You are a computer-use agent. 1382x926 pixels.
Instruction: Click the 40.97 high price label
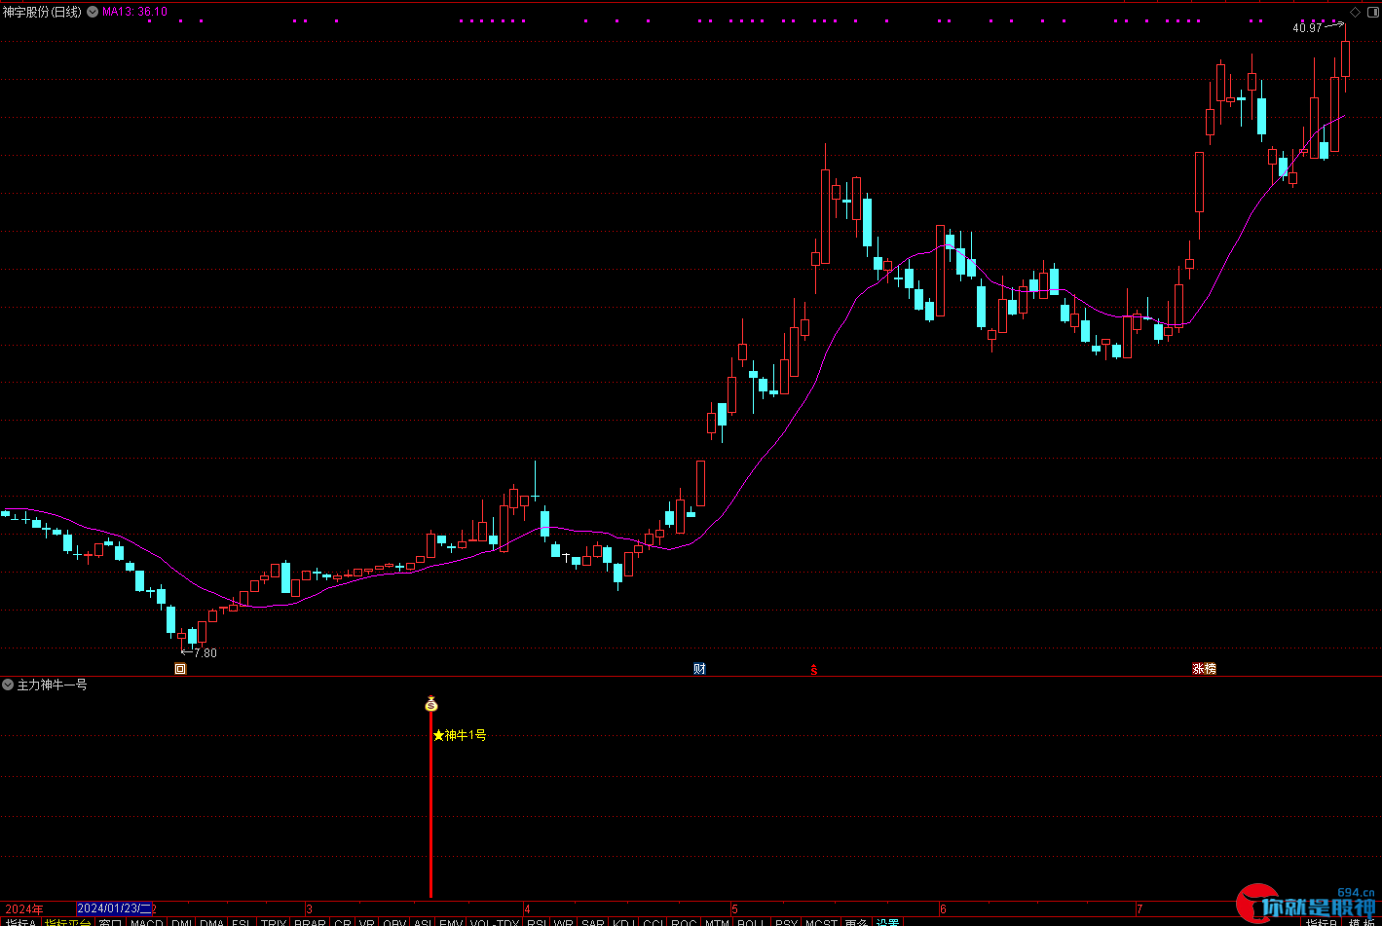(x=1307, y=28)
